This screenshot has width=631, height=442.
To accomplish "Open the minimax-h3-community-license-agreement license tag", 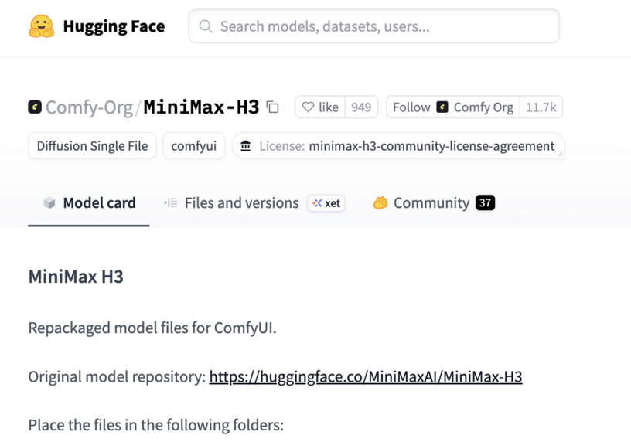I will coord(398,145).
